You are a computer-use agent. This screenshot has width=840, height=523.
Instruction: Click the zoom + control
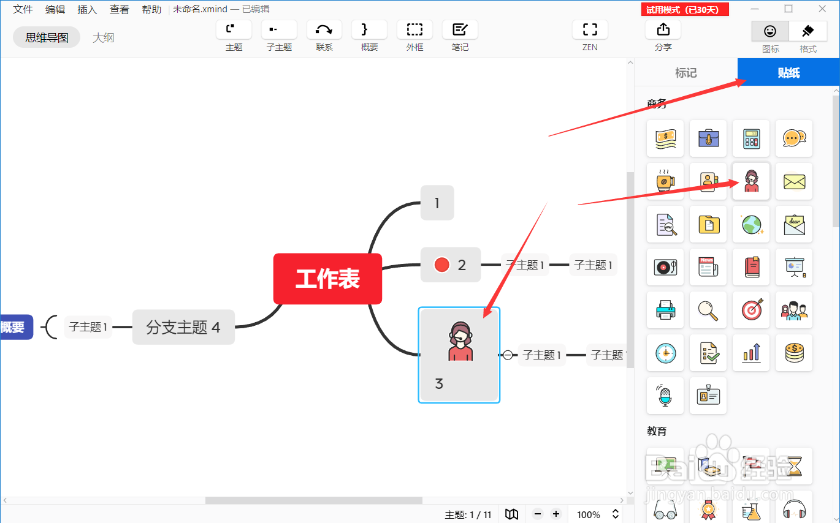pos(556,514)
